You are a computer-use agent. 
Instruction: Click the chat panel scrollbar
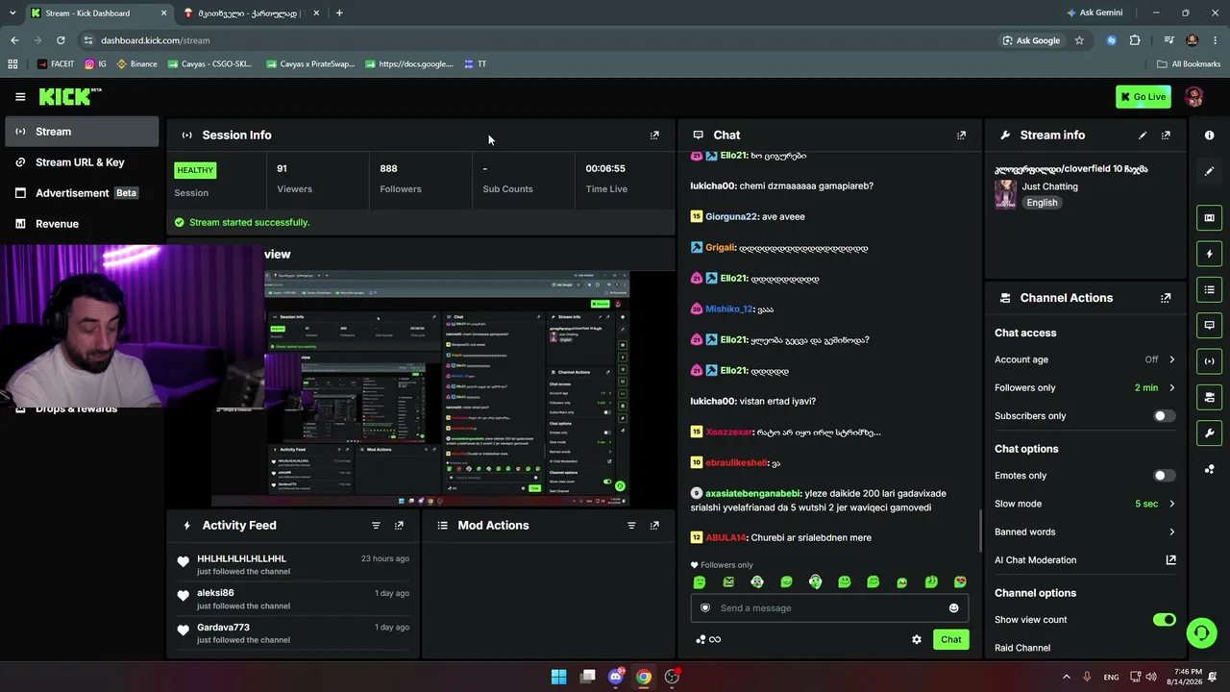[979, 529]
